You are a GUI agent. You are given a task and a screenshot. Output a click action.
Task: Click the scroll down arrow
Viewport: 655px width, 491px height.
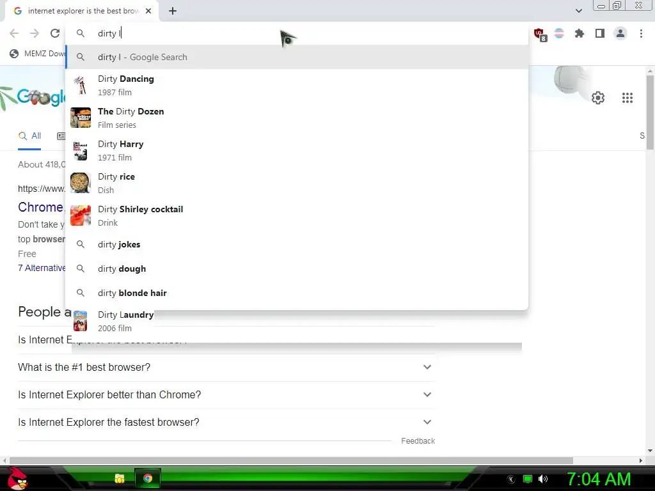(x=650, y=451)
